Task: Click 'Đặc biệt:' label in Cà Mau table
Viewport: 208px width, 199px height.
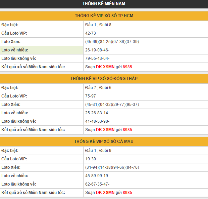Action: click(x=10, y=151)
